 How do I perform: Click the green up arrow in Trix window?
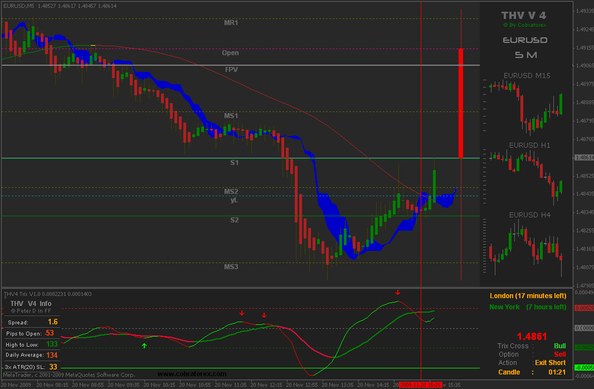pos(144,346)
